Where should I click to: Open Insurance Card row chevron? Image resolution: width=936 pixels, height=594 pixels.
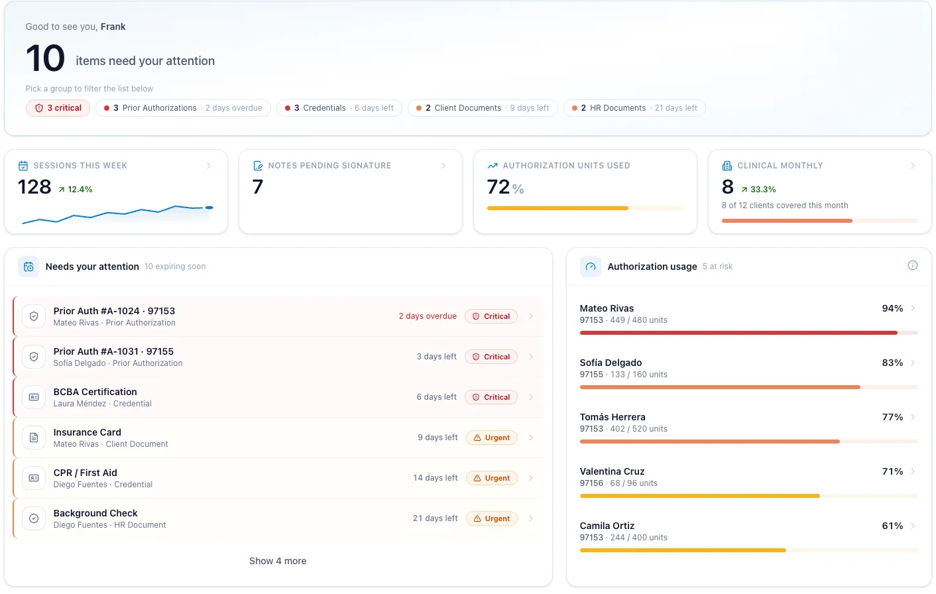click(531, 438)
